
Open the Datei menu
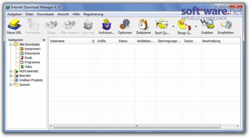pyautogui.click(x=29, y=14)
